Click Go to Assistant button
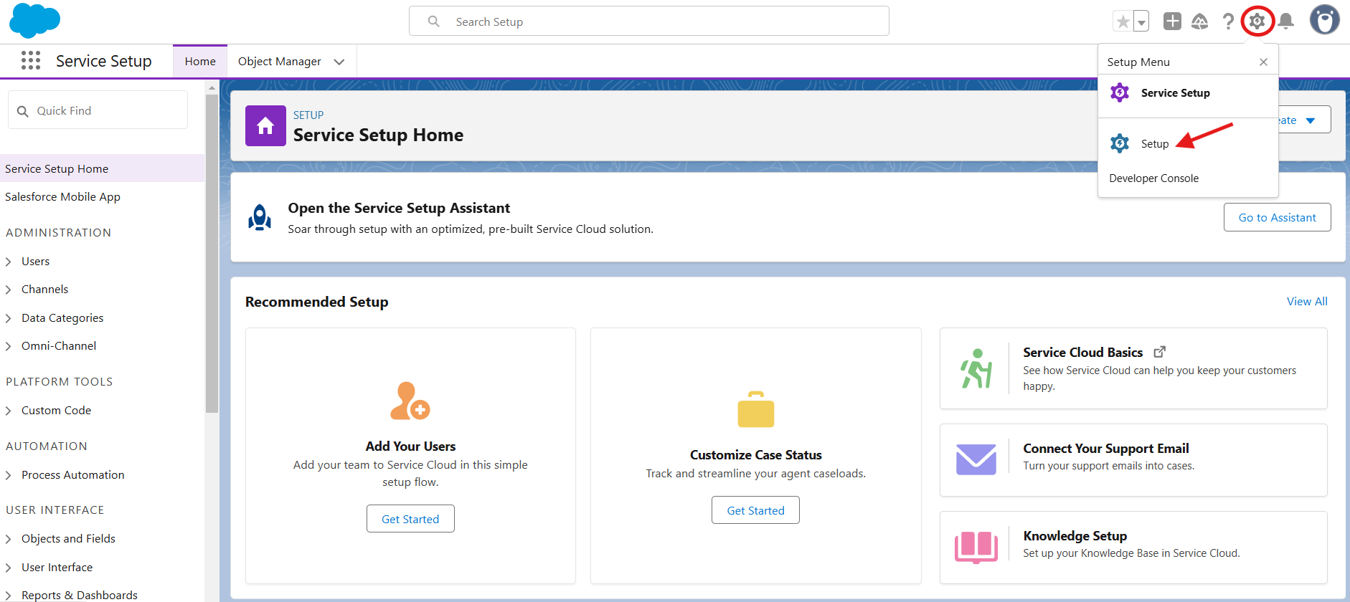 tap(1277, 217)
